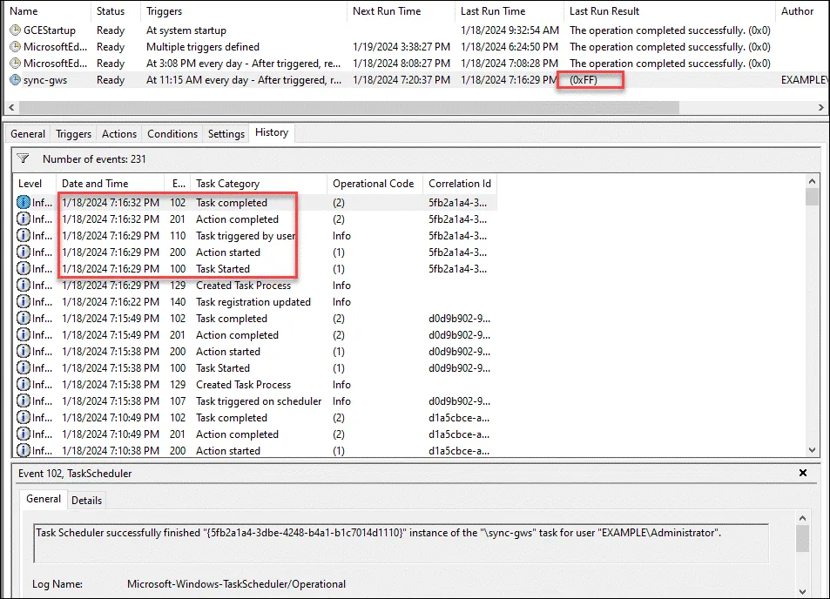Screen dimensions: 830x599
Task: Click info icon of 7:15:38 Task Started event
Action: coord(24,367)
